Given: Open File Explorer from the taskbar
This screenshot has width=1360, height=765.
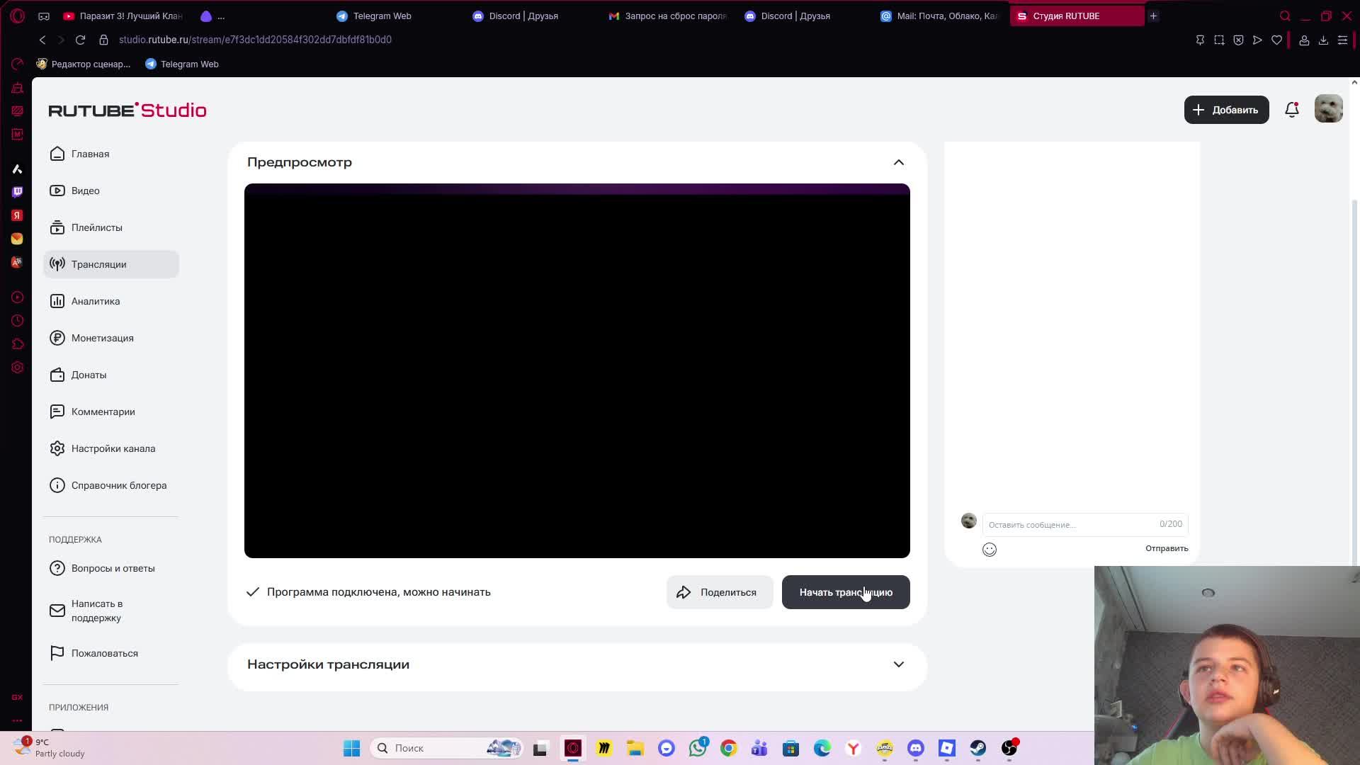Looking at the screenshot, I should click(x=635, y=748).
